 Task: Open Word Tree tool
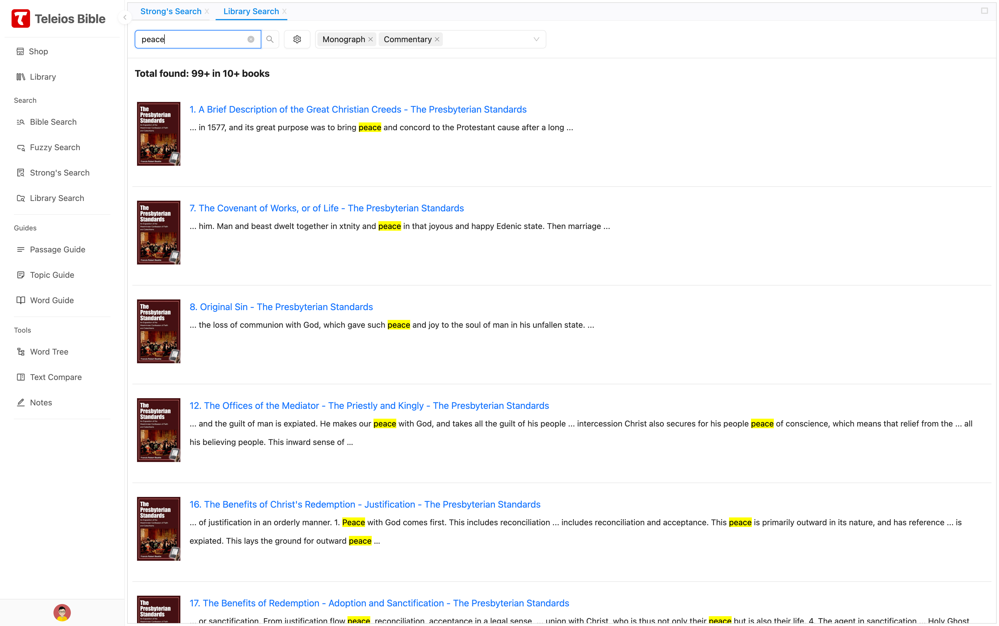pyautogui.click(x=49, y=351)
